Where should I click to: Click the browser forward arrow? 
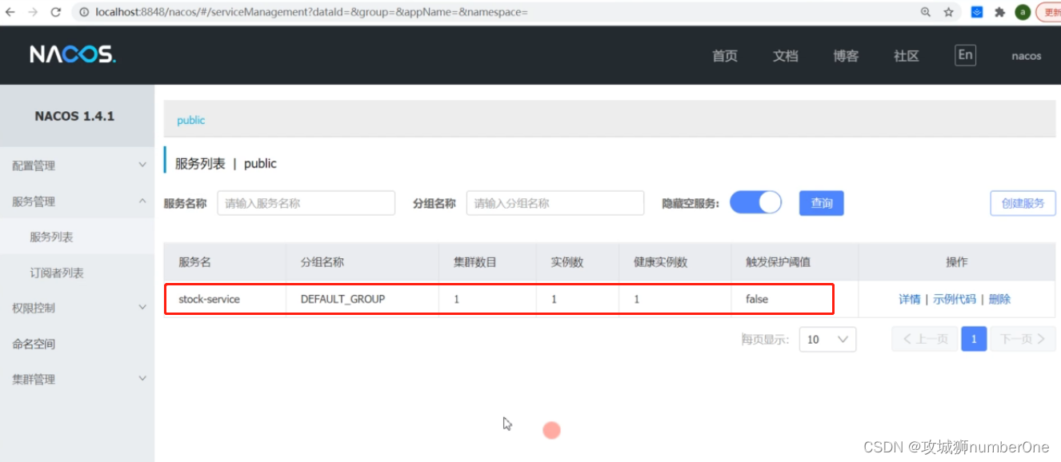(33, 12)
